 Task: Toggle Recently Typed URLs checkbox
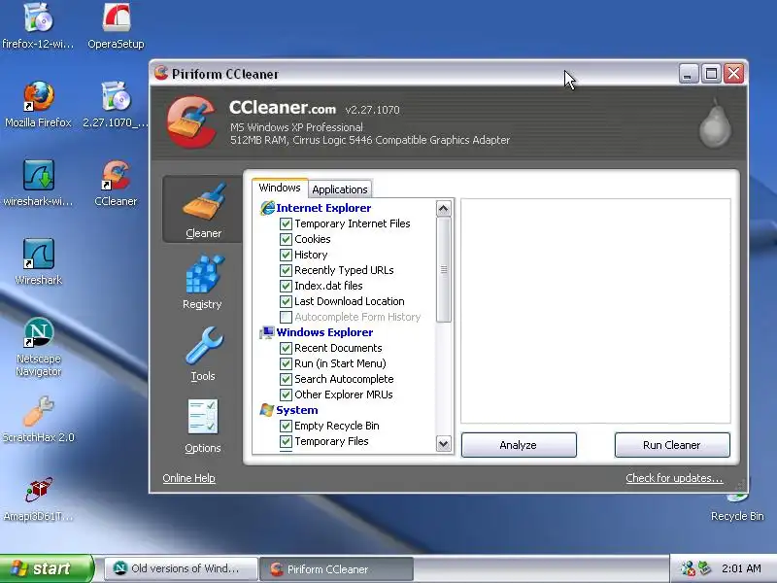pyautogui.click(x=286, y=270)
